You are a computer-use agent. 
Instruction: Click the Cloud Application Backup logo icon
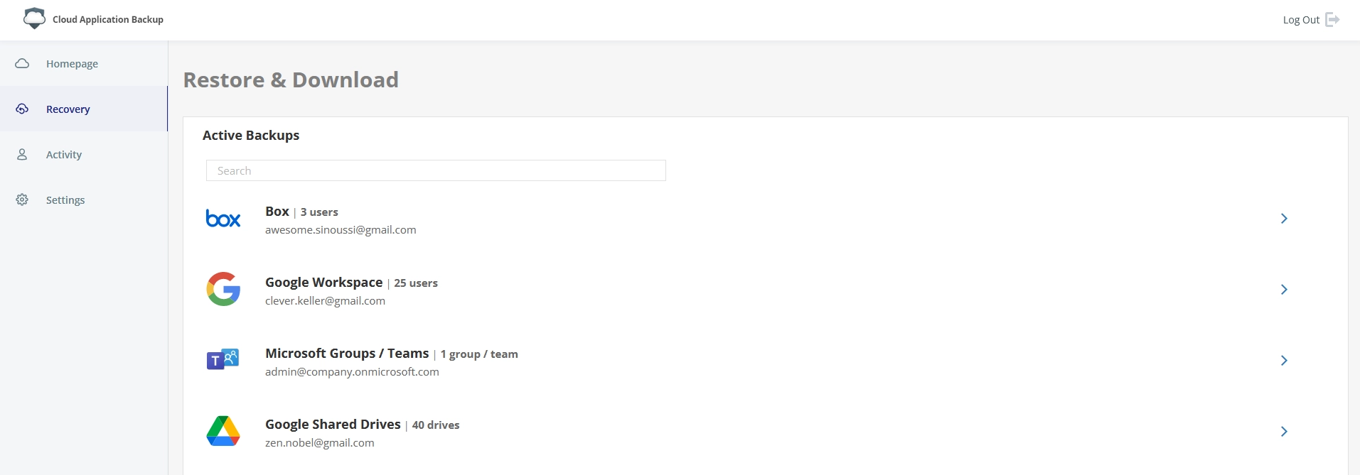(34, 18)
